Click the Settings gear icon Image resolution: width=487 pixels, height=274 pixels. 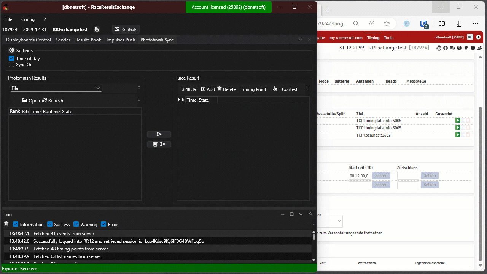click(11, 50)
